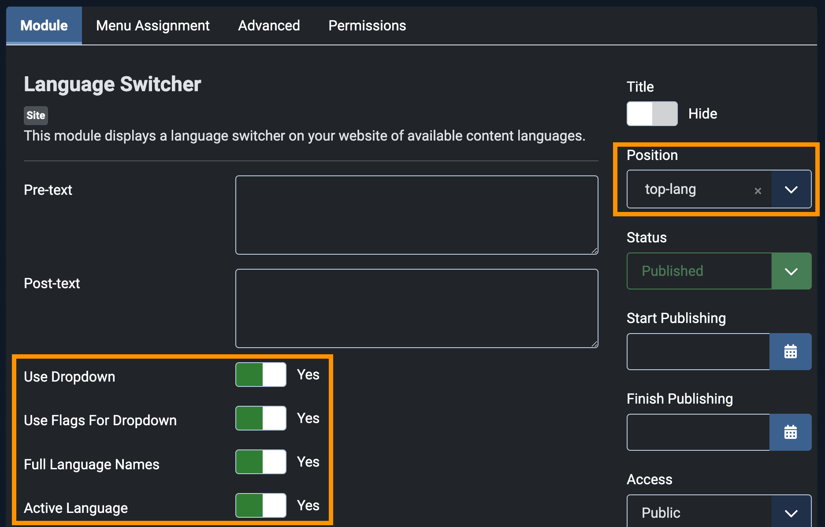
Task: Go to the Permissions tab
Action: [367, 26]
